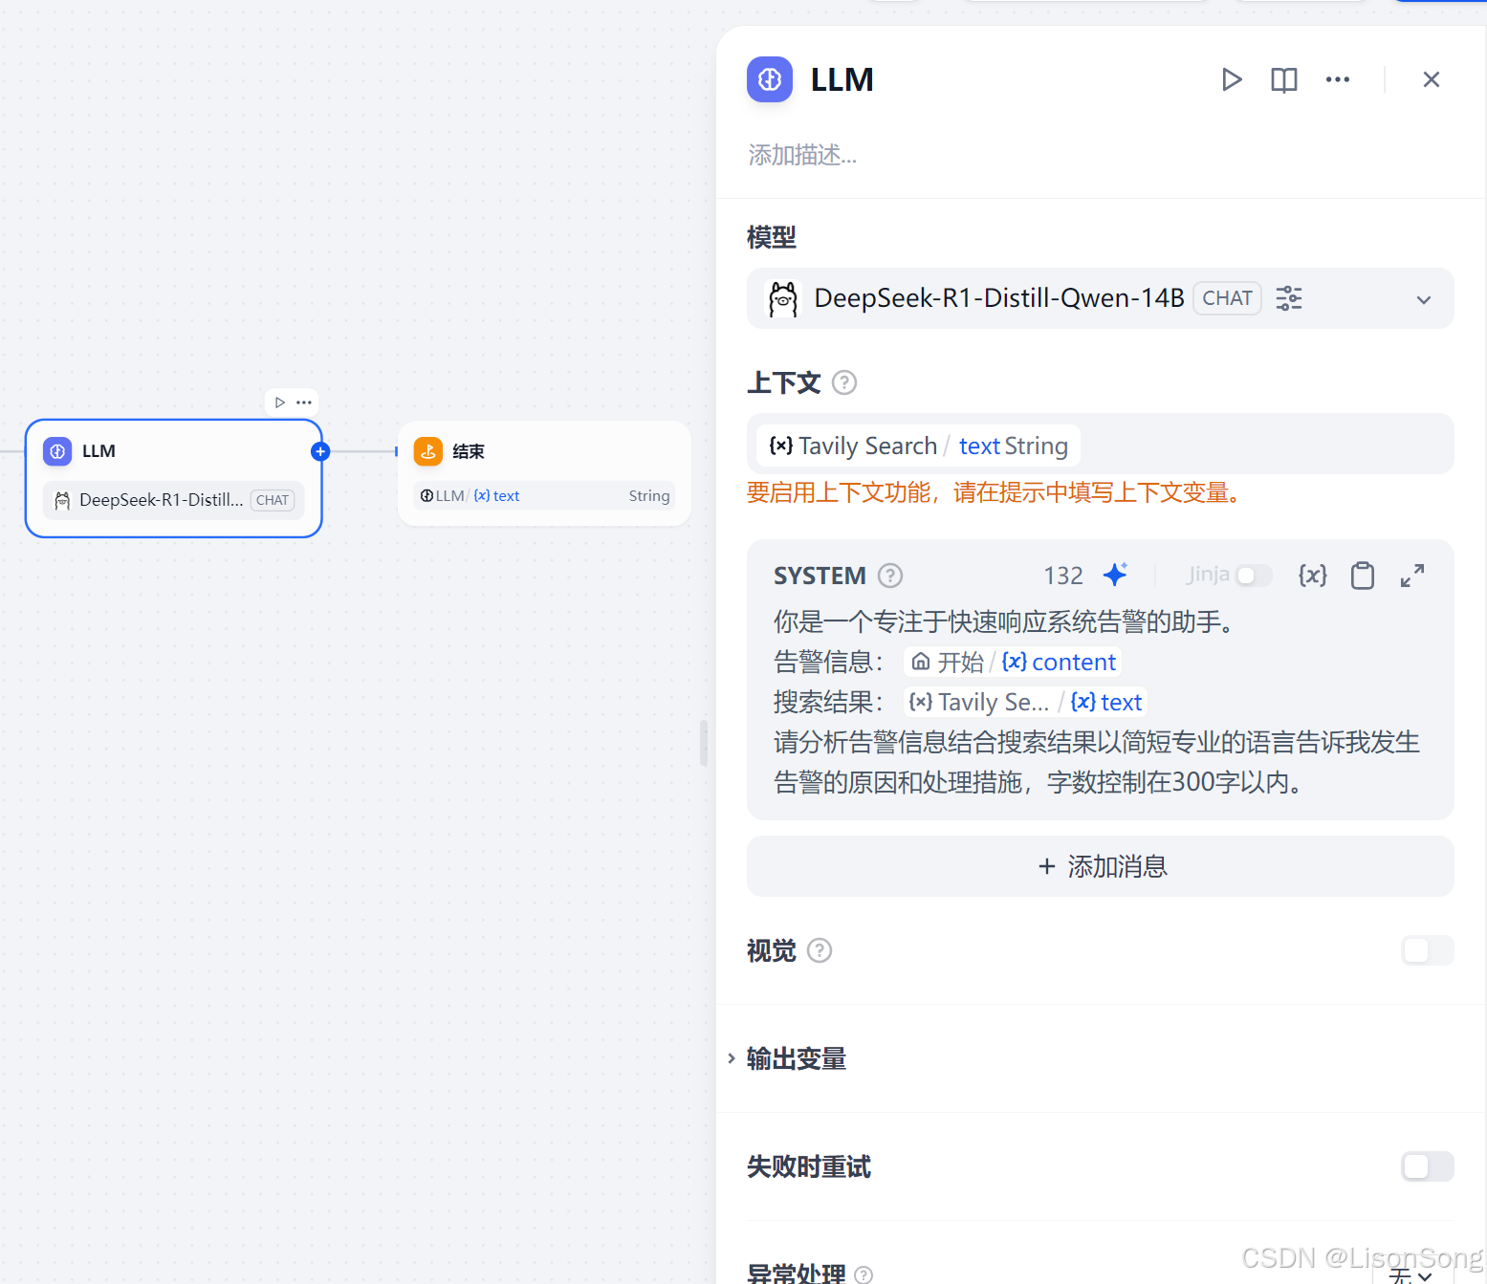1487x1284 pixels.
Task: Select the LLM node on canvas
Action: click(x=173, y=478)
